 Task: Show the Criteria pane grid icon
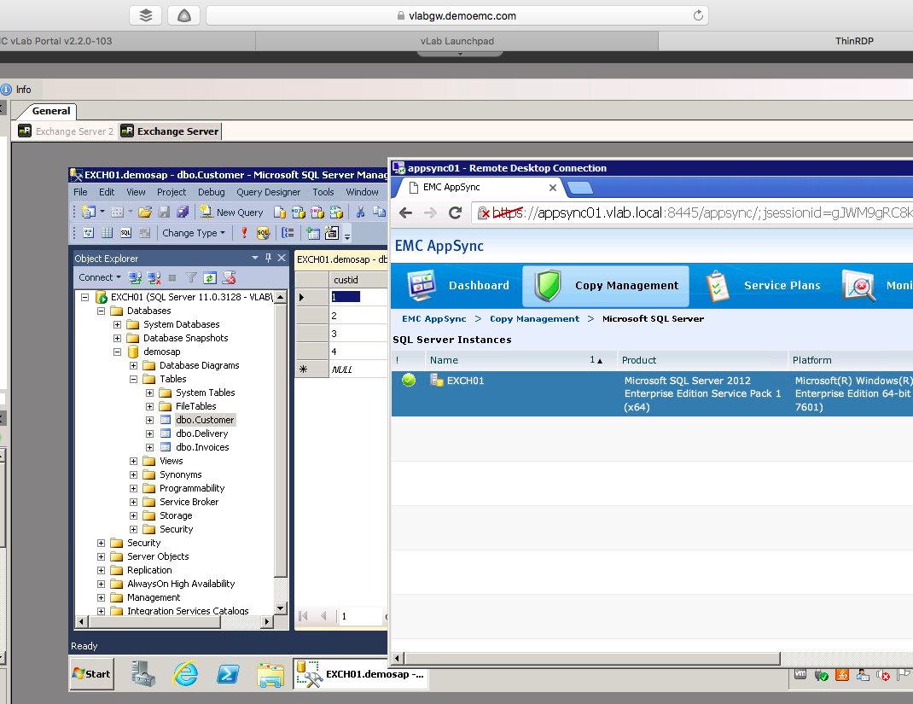pyautogui.click(x=108, y=233)
